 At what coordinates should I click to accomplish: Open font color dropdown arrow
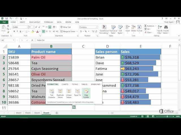(40, 31)
